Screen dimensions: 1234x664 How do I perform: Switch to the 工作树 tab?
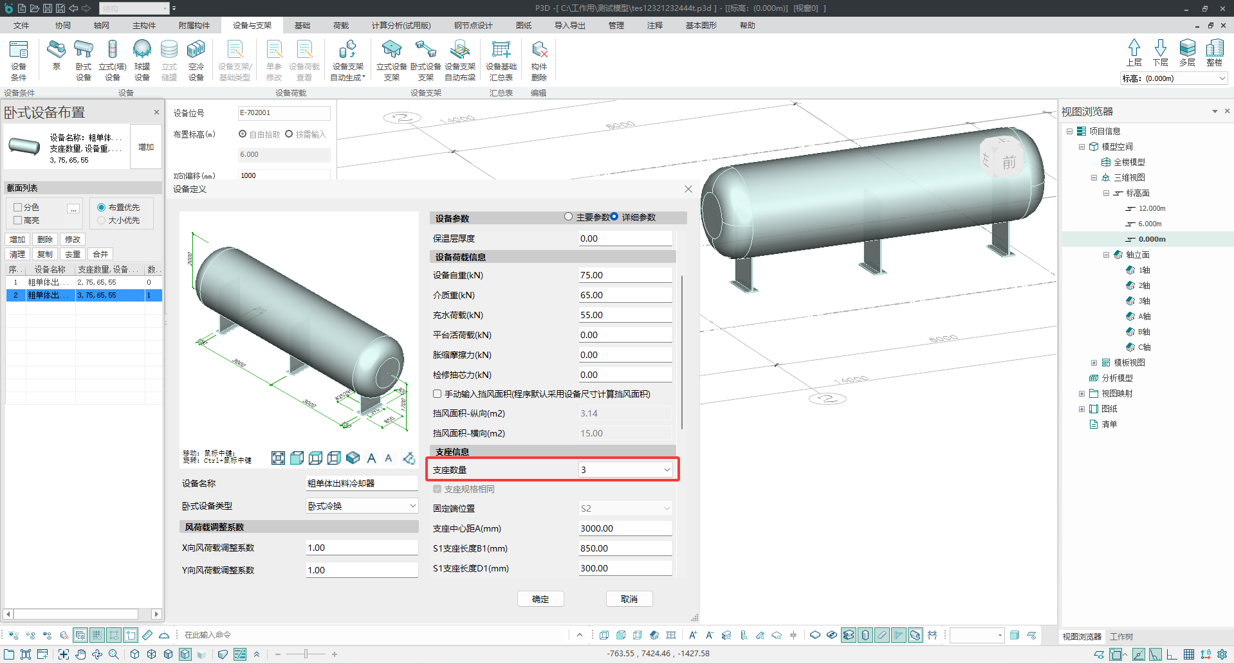pyautogui.click(x=1121, y=636)
